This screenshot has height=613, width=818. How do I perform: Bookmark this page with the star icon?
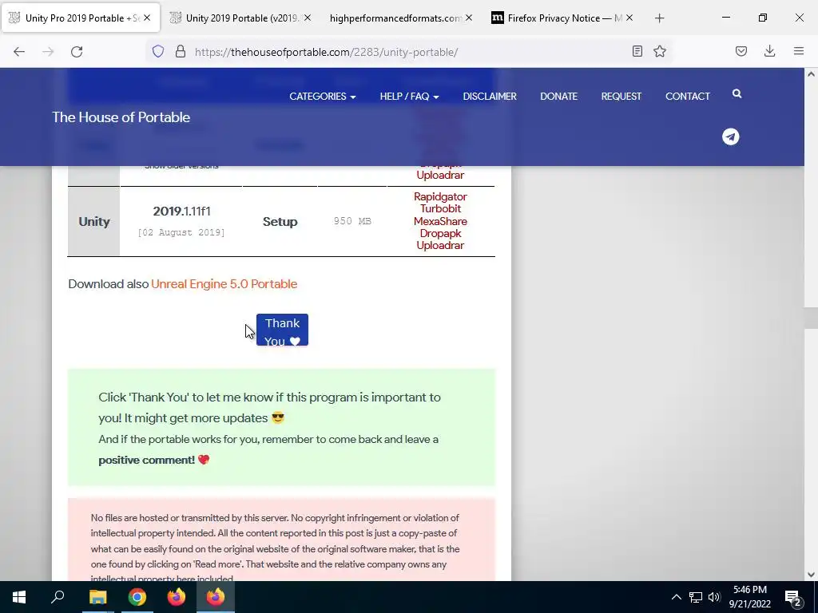(x=660, y=51)
